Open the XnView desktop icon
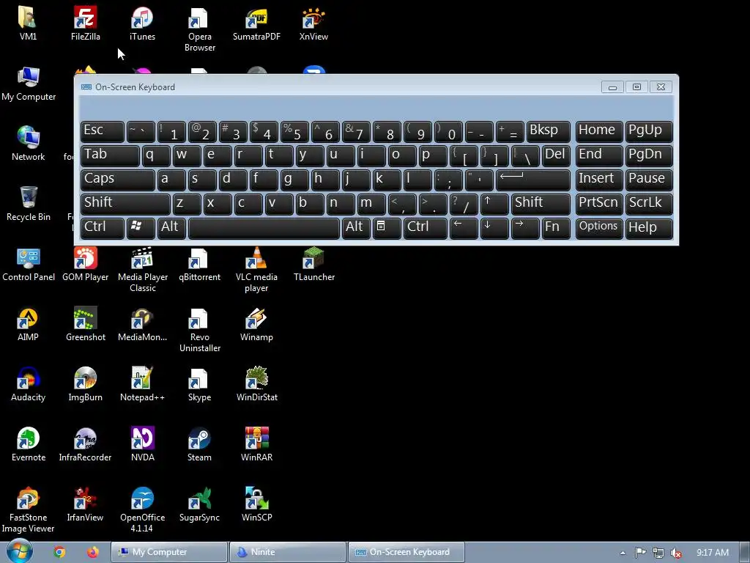 tap(313, 23)
